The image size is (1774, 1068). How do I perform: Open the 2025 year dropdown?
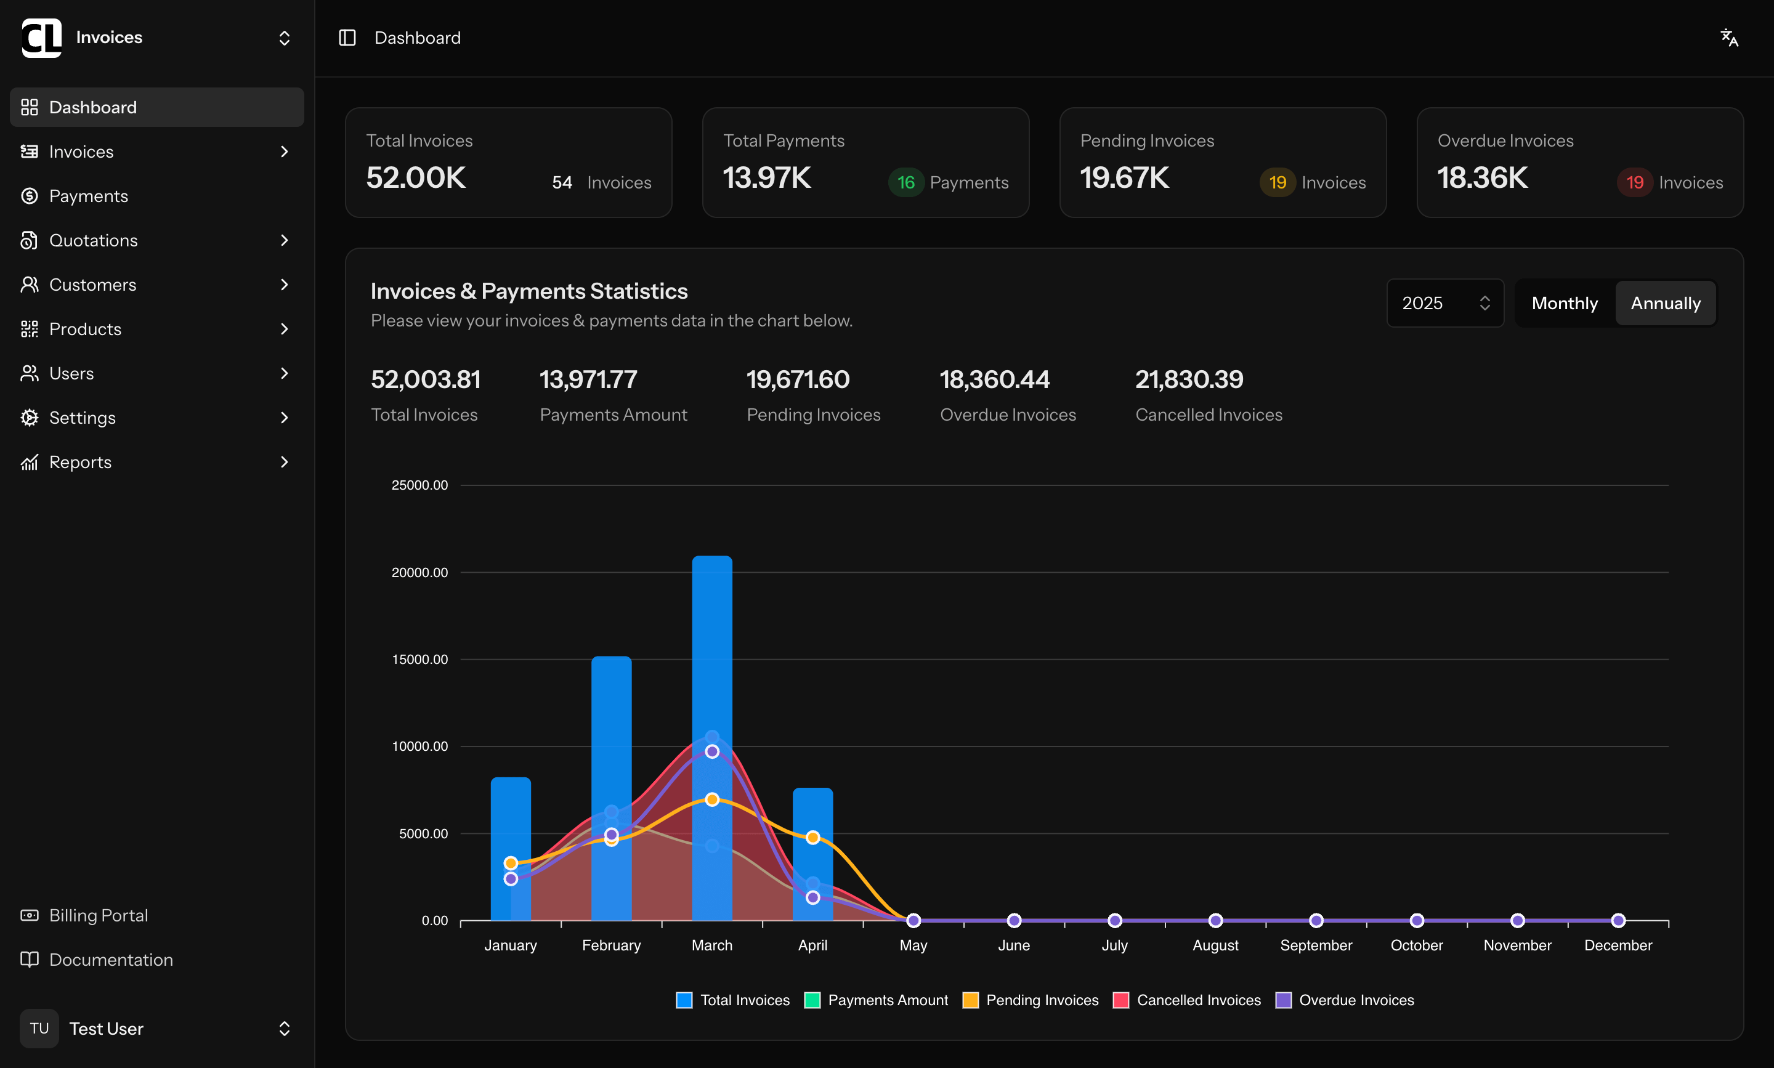point(1444,303)
